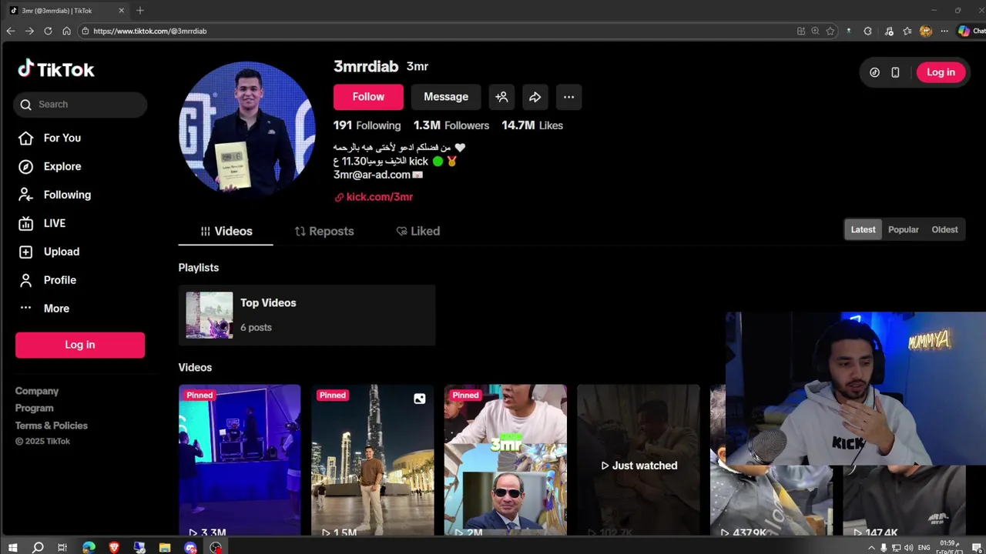Open the Top Videos playlist
The height and width of the screenshot is (554, 986).
coord(307,315)
